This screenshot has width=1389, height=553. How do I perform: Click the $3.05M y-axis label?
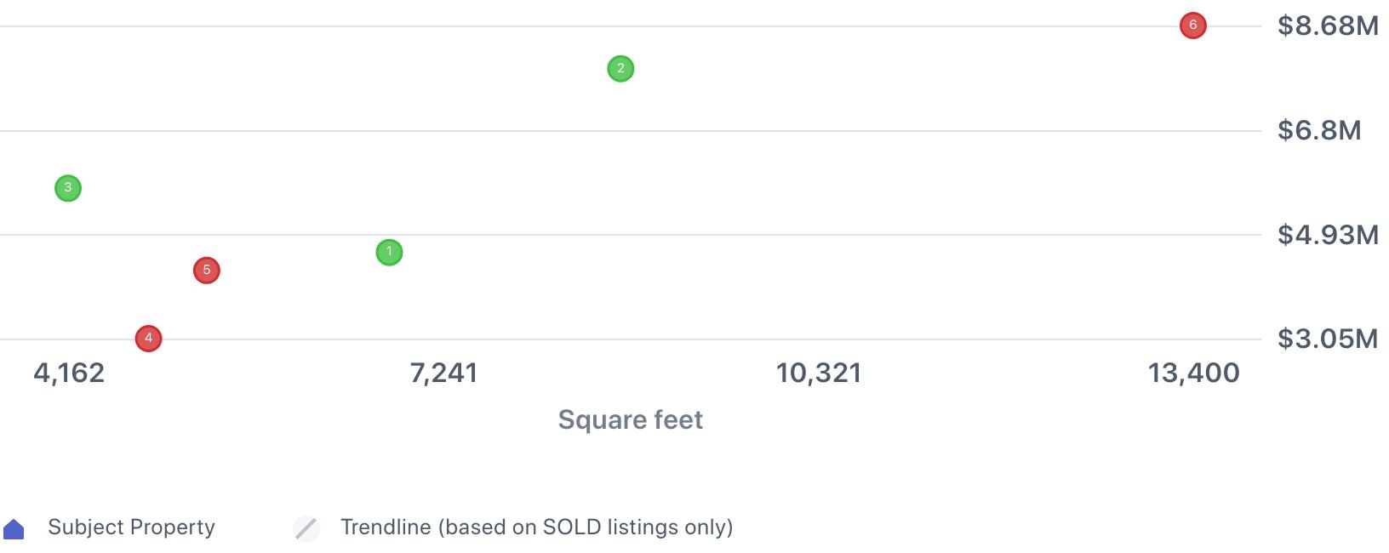pyautogui.click(x=1328, y=339)
